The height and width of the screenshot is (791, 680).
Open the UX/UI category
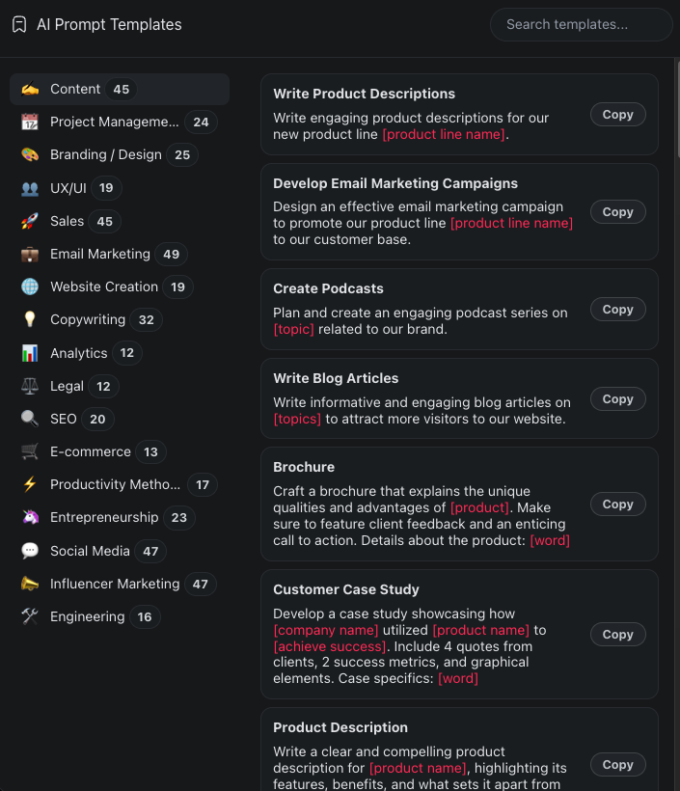pos(68,188)
